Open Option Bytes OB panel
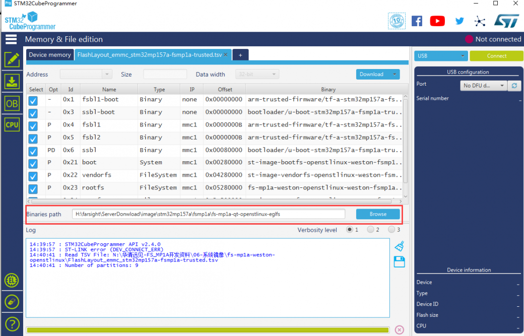Screen dimensions: 524x336 pyautogui.click(x=12, y=103)
